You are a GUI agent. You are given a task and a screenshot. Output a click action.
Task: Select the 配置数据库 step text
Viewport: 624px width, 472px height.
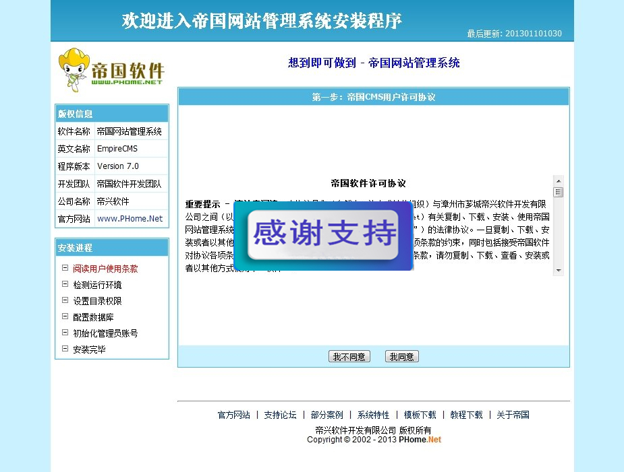(x=93, y=317)
